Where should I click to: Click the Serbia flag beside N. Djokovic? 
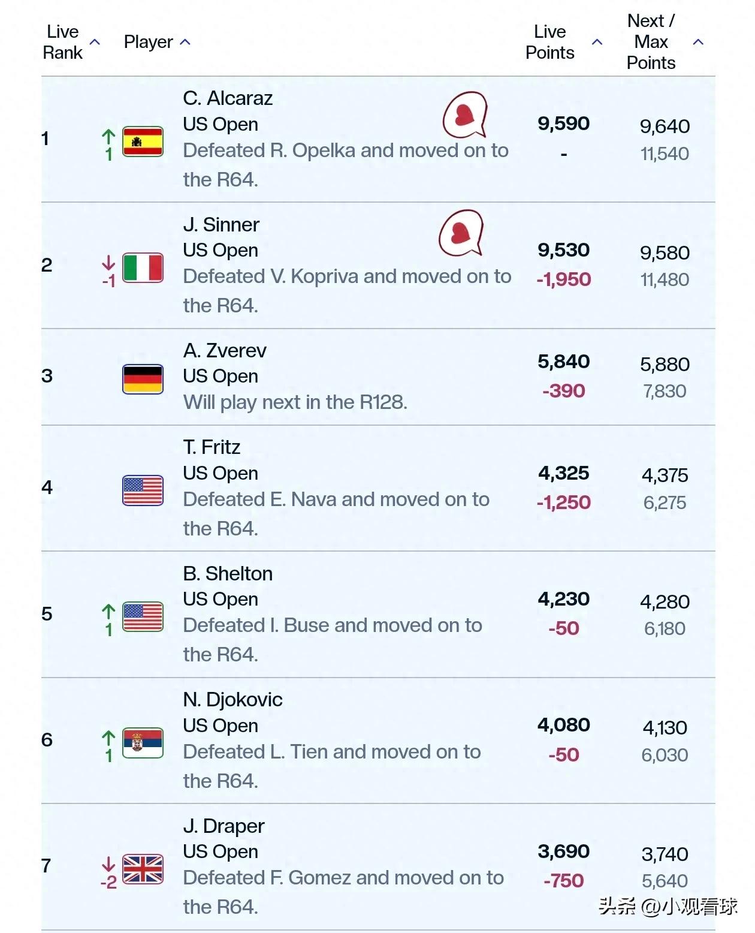143,743
